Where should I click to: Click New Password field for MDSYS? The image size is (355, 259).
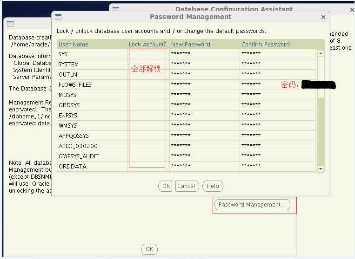[204, 95]
